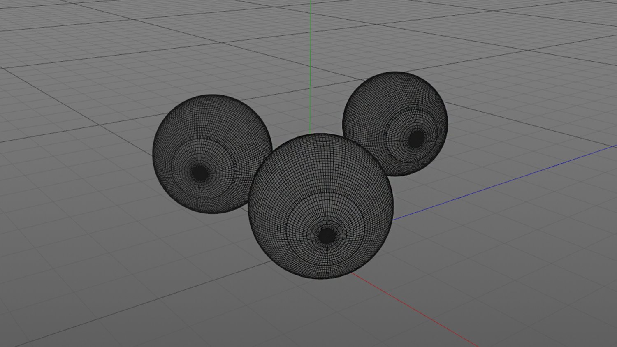
Task: Click the dark pole of the upper-right sphere
Action: pyautogui.click(x=416, y=139)
